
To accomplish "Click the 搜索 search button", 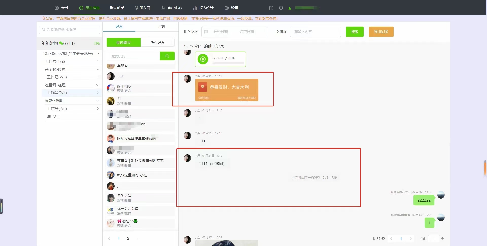I will 354,32.
